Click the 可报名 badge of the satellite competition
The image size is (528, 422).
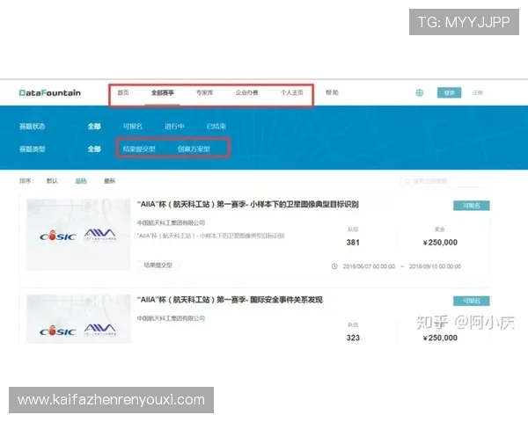coord(472,205)
